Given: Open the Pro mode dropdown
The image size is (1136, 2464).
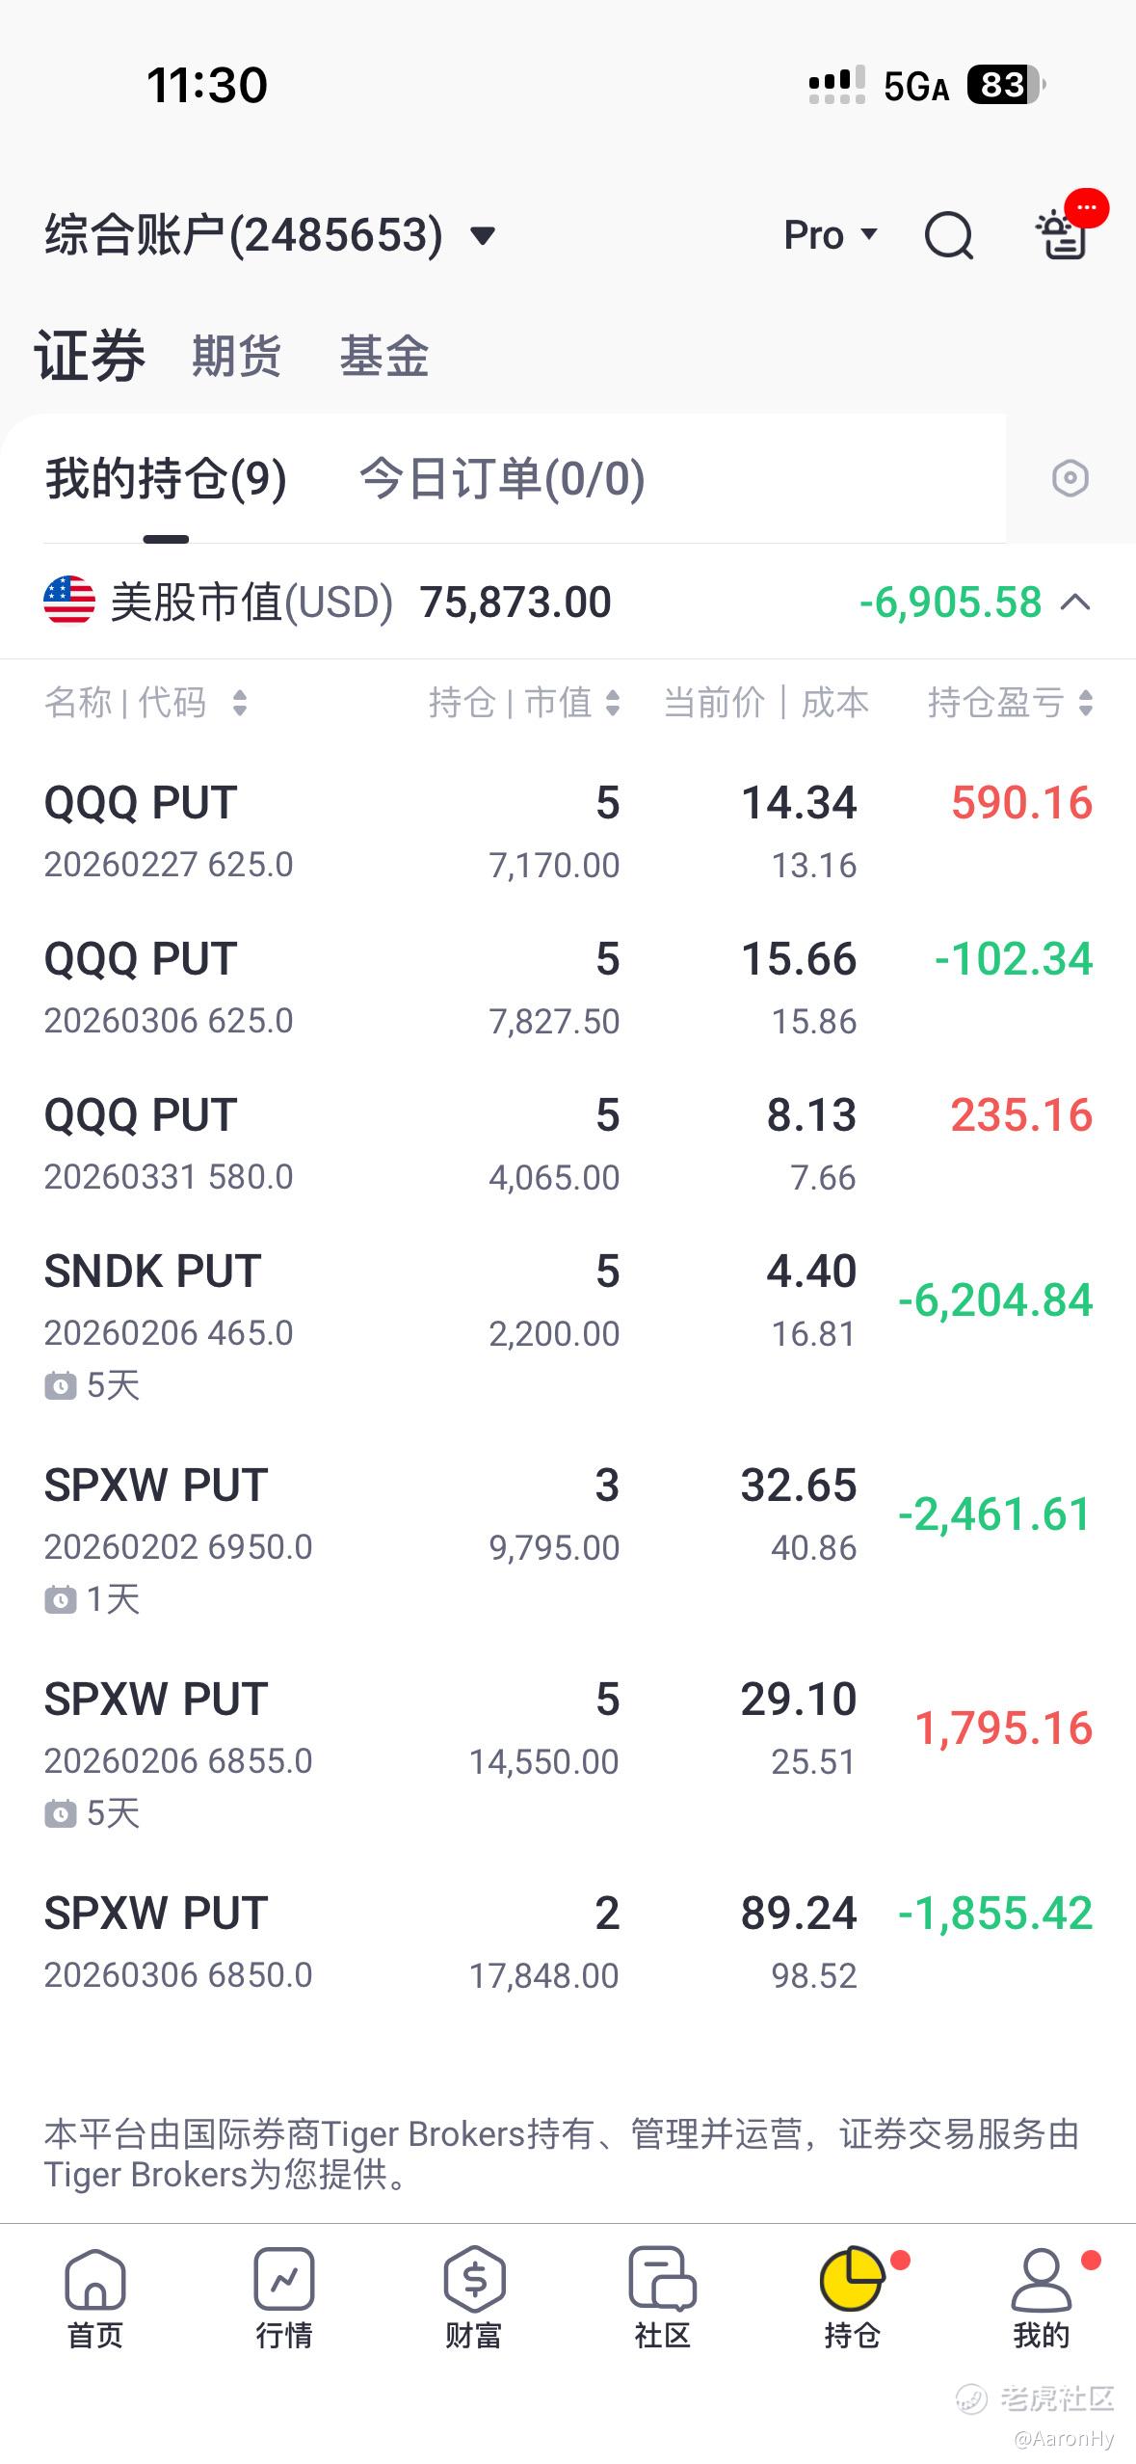Looking at the screenshot, I should 830,235.
